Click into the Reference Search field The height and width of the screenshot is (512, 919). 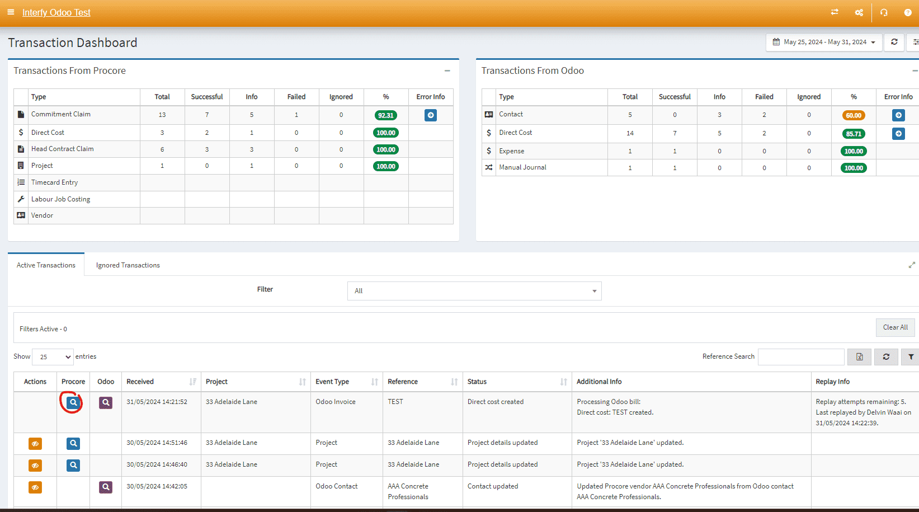(x=800, y=357)
